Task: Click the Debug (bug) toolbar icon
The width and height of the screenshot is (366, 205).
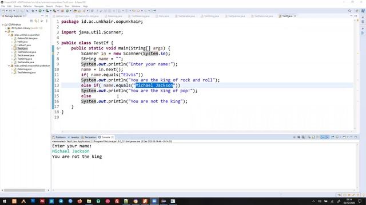Action: (33, 11)
